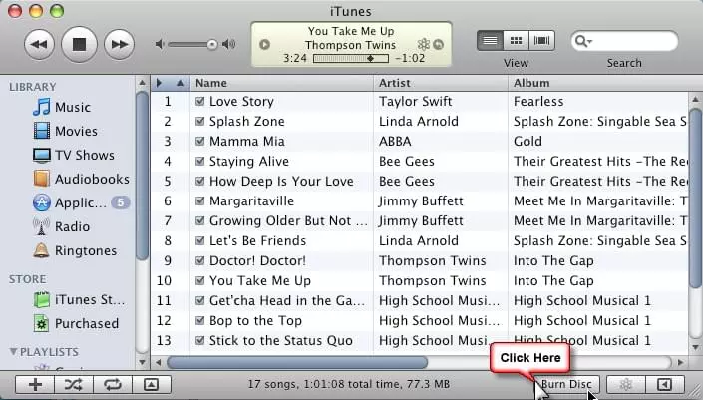Sort by the Artist column header
Image resolution: width=703 pixels, height=400 pixels.
click(441, 83)
